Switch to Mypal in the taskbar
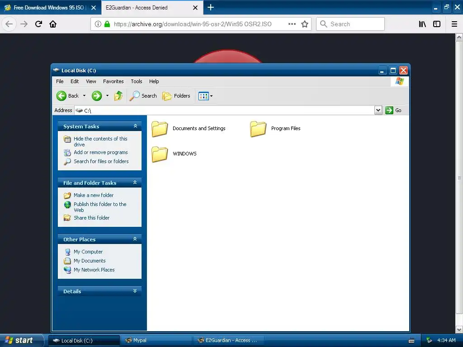 [156, 340]
